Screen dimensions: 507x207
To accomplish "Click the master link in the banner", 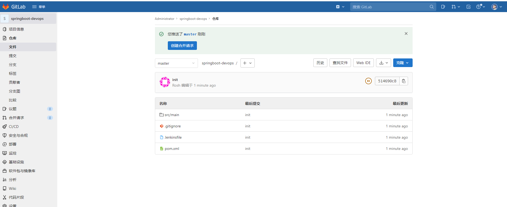I will (x=190, y=34).
